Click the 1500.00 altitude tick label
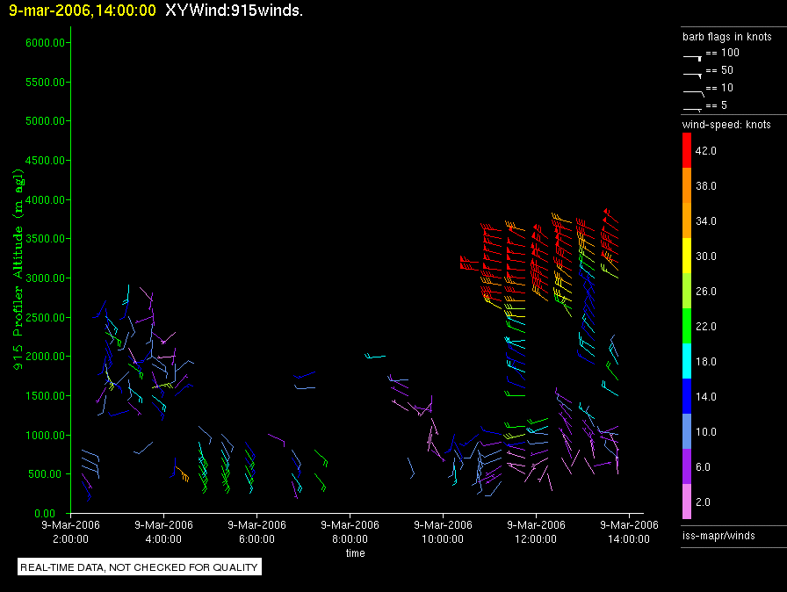Viewport: 787px width, 592px height. (46, 395)
